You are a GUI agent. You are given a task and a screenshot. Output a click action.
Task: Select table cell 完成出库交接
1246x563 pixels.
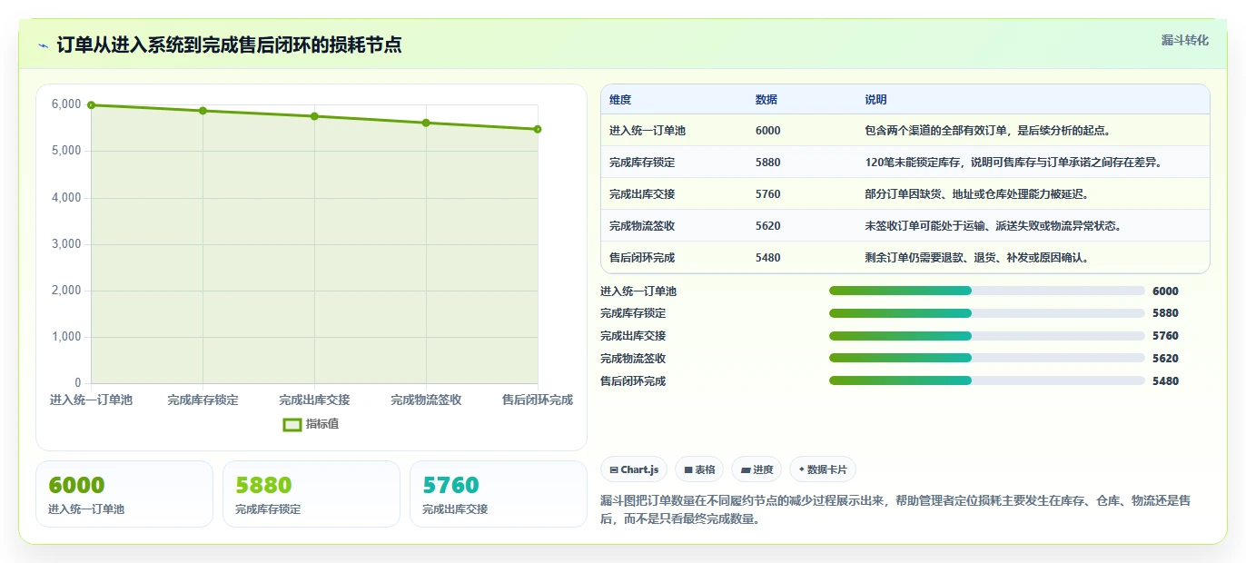pyautogui.click(x=642, y=194)
